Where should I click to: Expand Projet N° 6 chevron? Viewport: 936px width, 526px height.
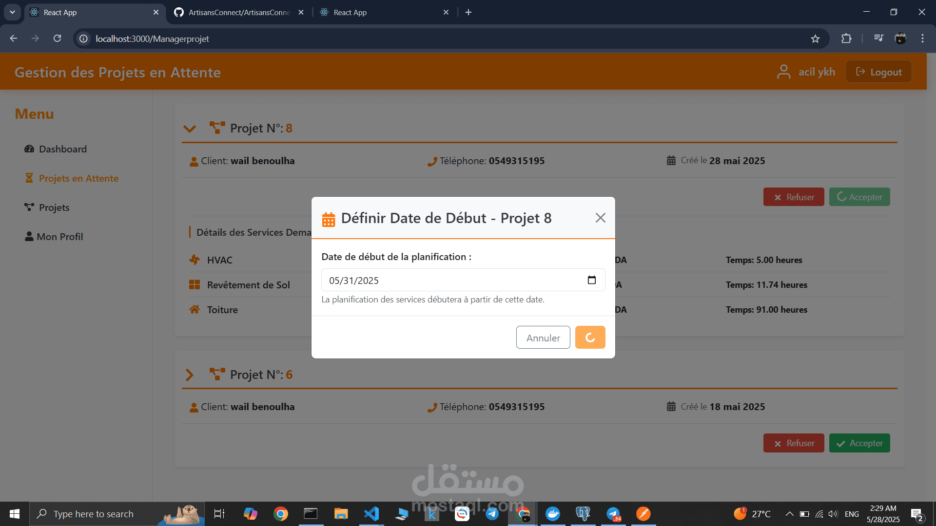[x=190, y=375]
